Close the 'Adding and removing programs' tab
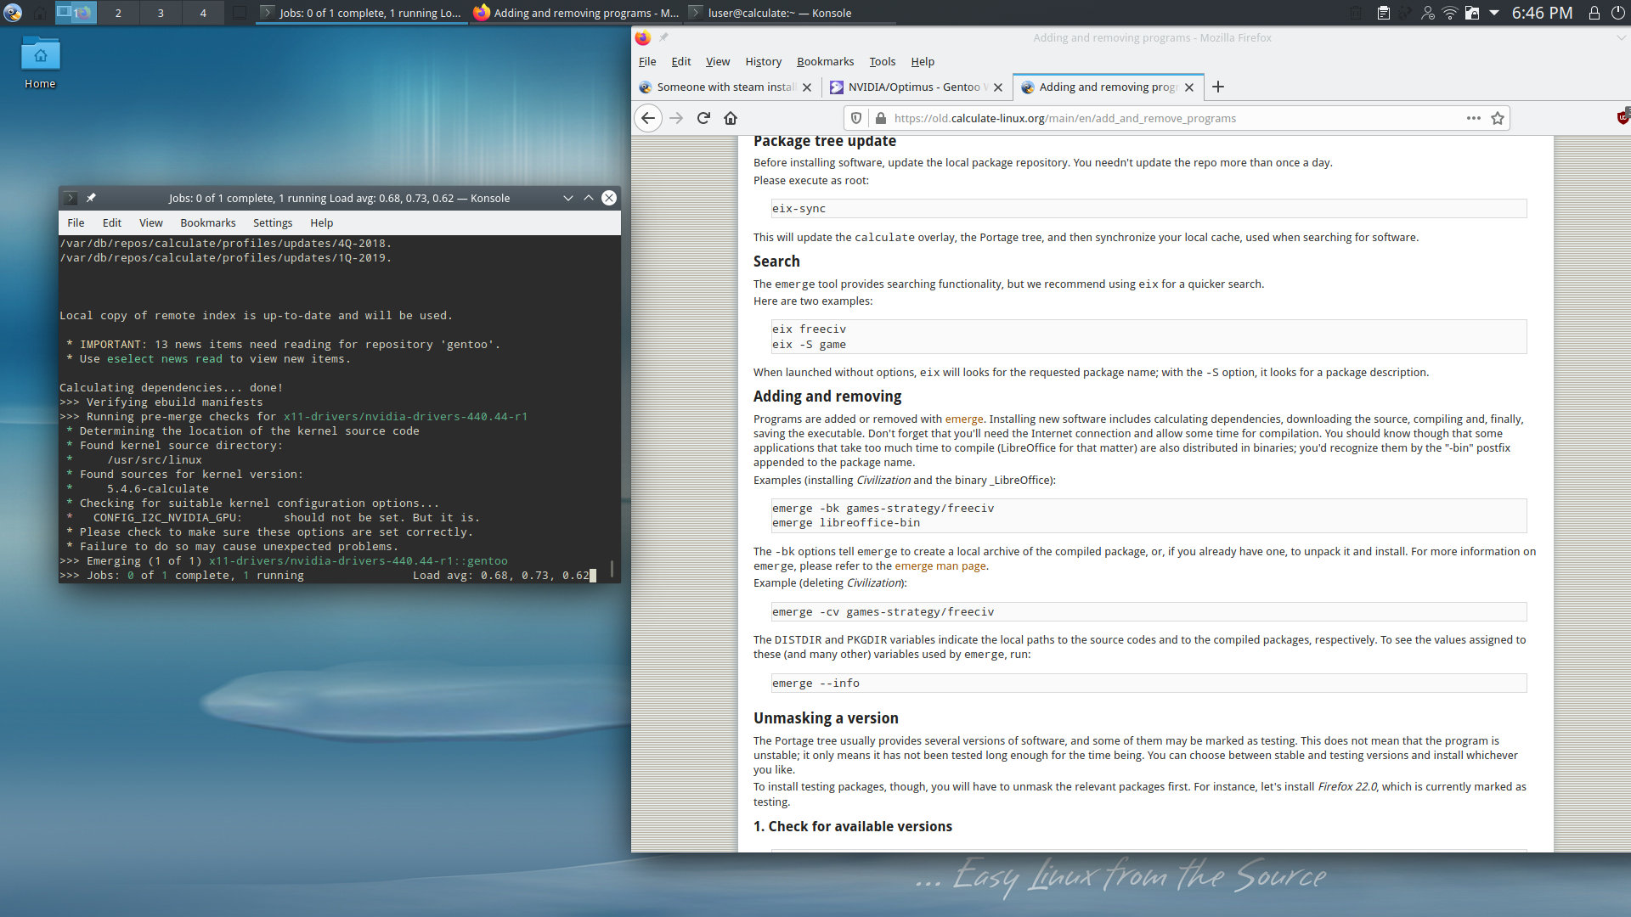The height and width of the screenshot is (917, 1631). 1189,87
